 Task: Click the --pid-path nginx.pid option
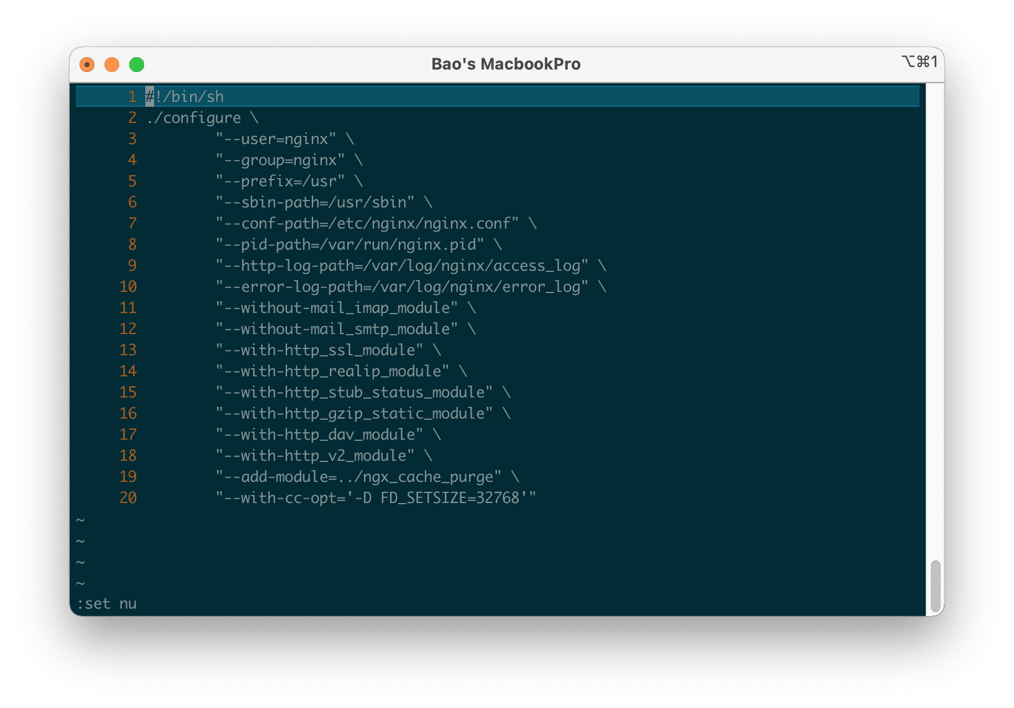(350, 245)
